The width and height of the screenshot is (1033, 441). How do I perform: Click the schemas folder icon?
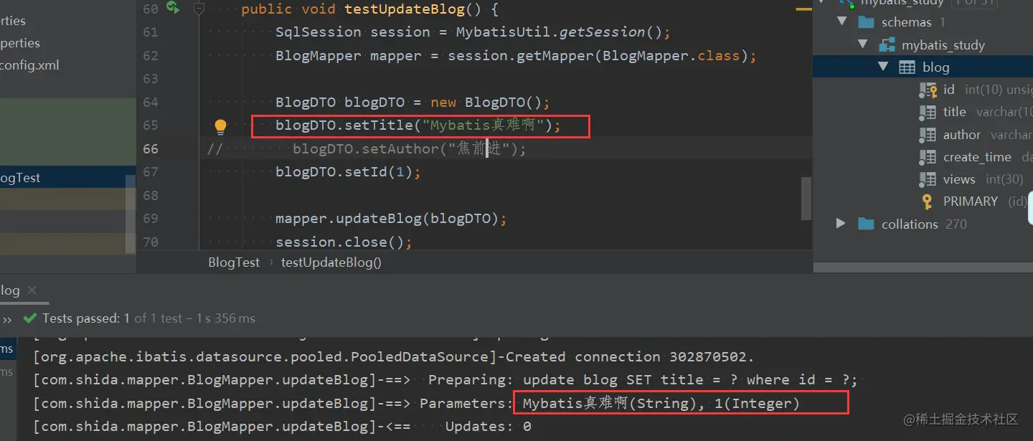866,22
